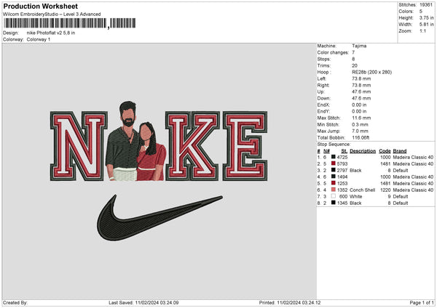This screenshot has width=437, height=308.
Task: Click the "Left:" label
Action: [x=322, y=78]
